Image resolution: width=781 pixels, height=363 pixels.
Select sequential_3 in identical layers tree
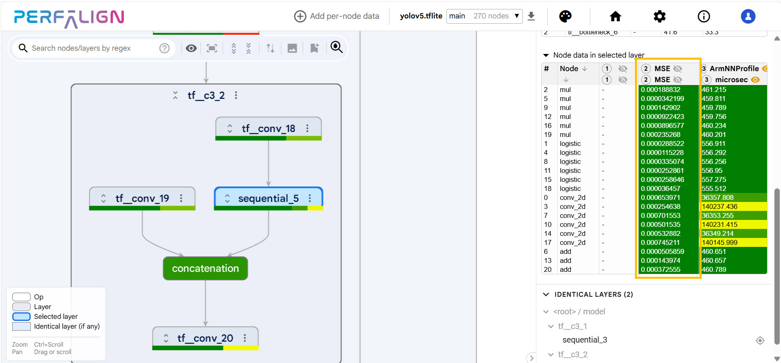point(585,340)
